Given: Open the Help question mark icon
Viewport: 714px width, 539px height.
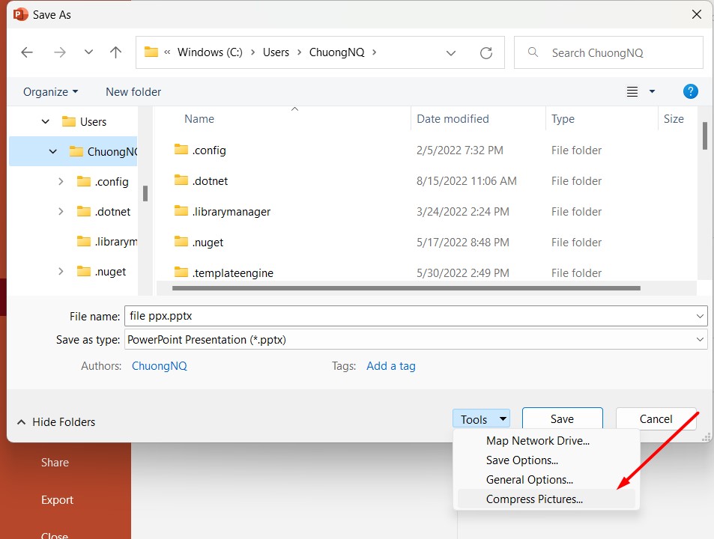Looking at the screenshot, I should [x=691, y=91].
